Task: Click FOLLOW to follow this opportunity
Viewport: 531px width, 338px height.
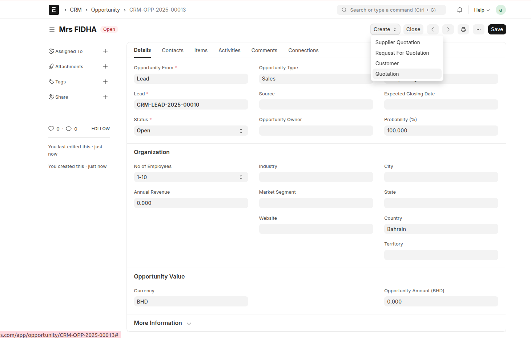Action: tap(100, 129)
